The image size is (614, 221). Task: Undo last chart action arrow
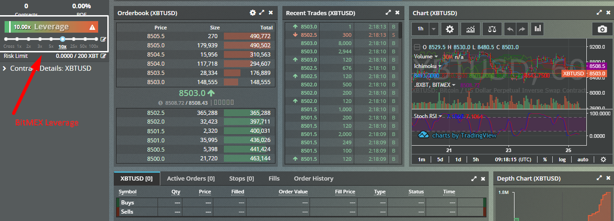[510, 29]
